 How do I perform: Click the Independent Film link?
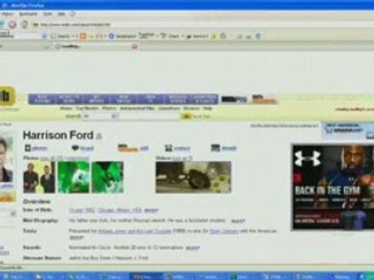(x=137, y=108)
